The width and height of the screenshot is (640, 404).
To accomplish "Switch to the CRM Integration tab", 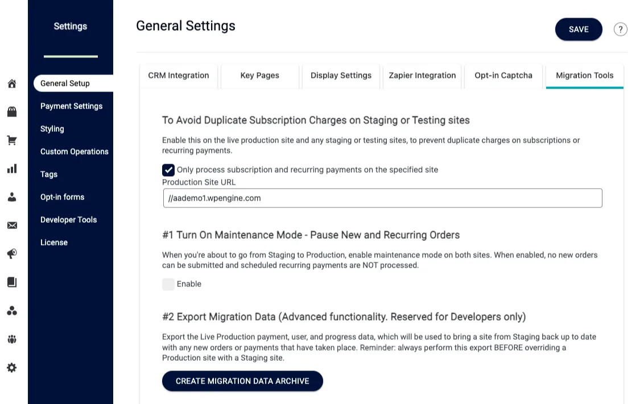I will (x=179, y=75).
